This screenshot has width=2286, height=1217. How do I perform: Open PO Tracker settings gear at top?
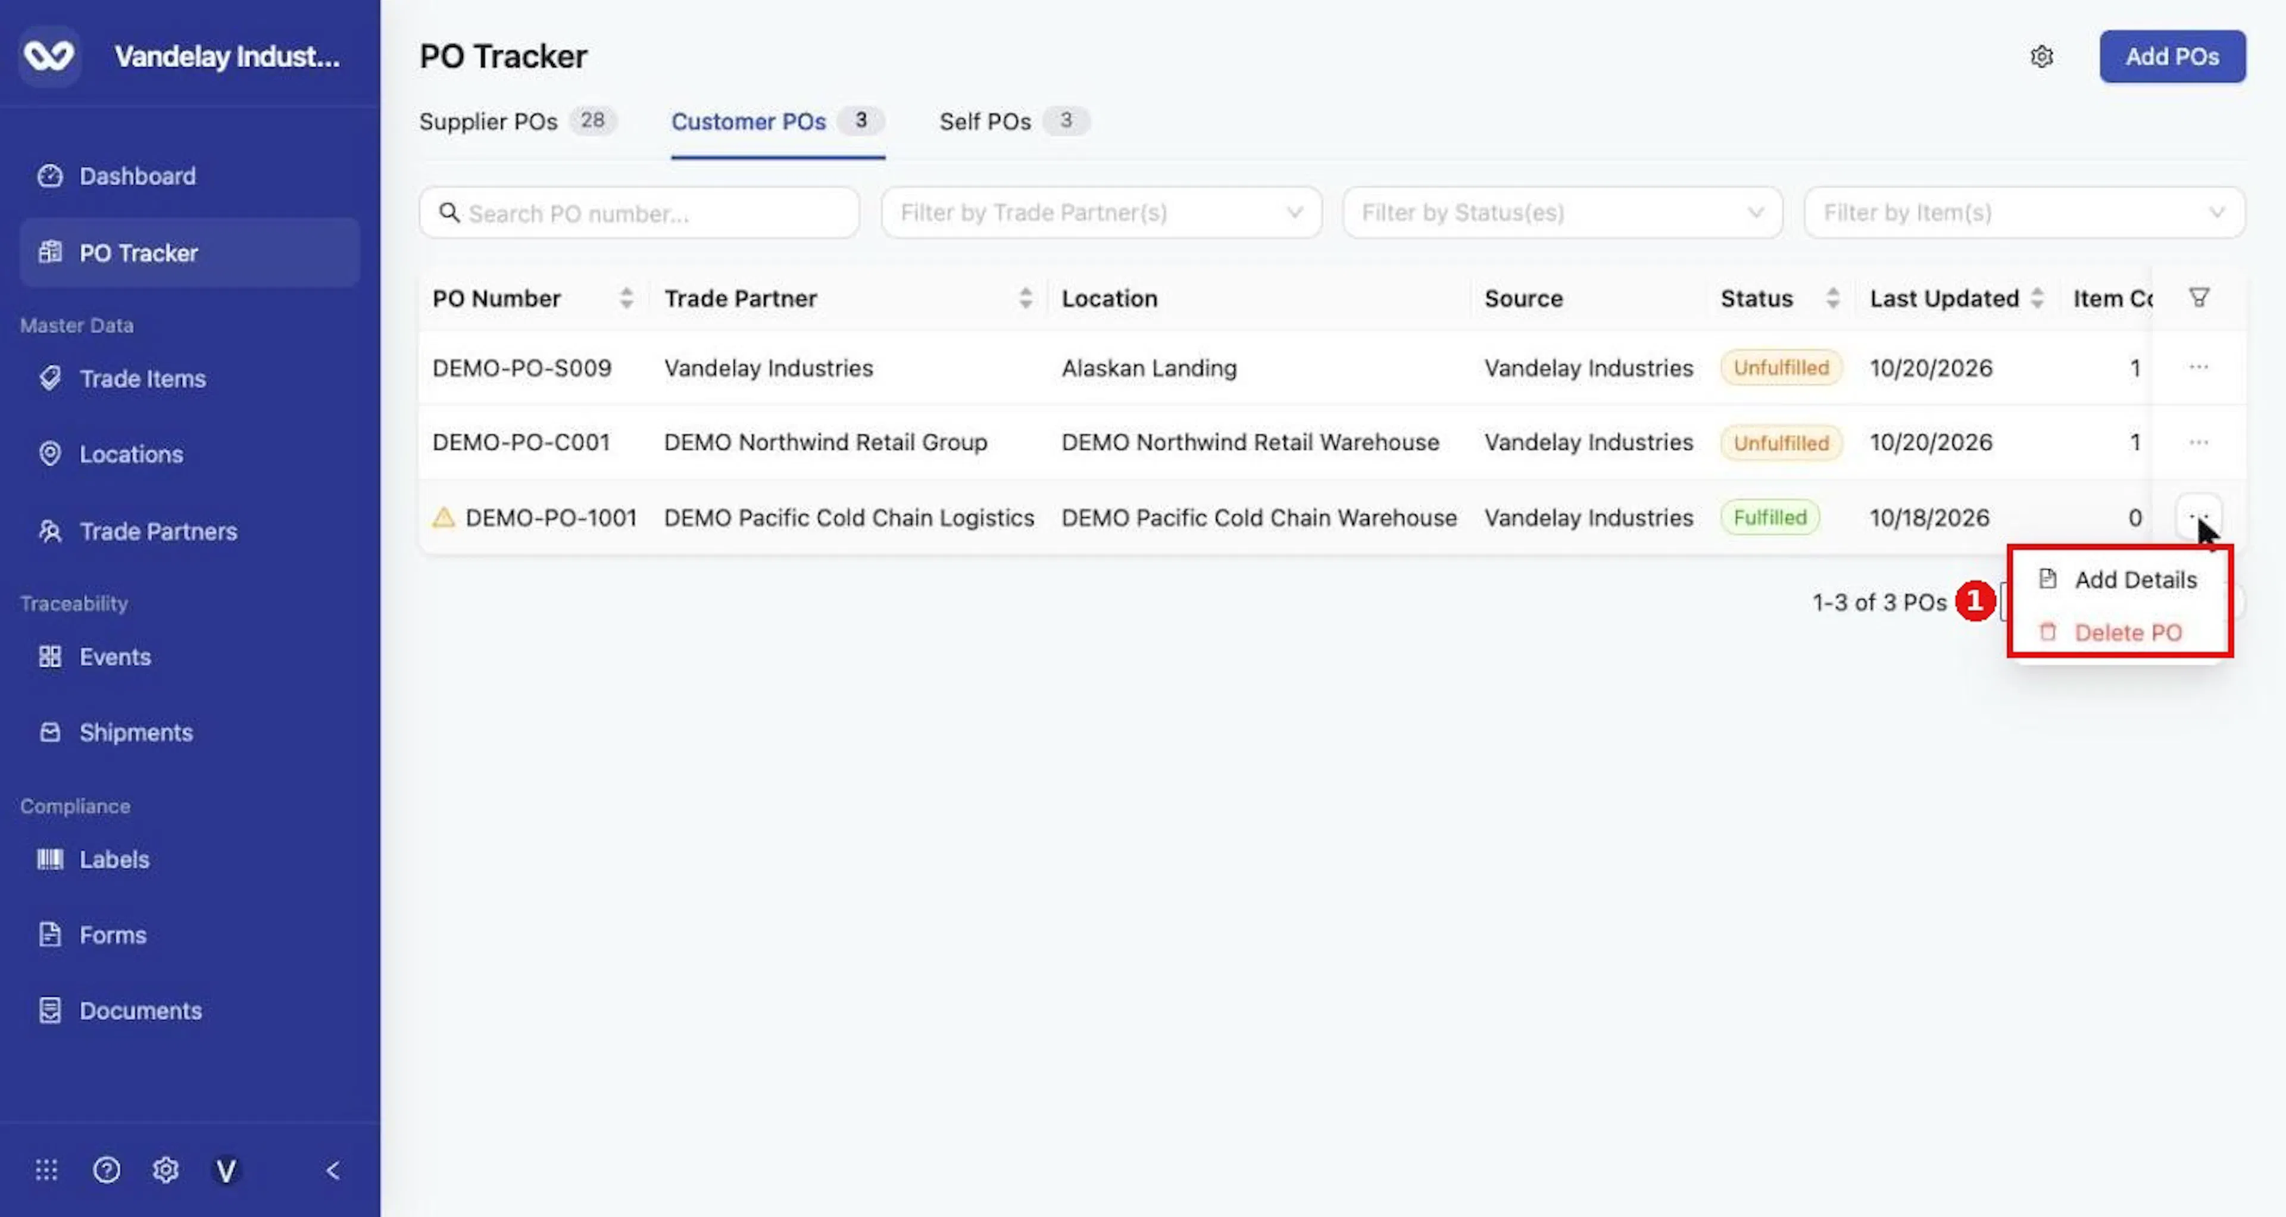(x=2042, y=57)
